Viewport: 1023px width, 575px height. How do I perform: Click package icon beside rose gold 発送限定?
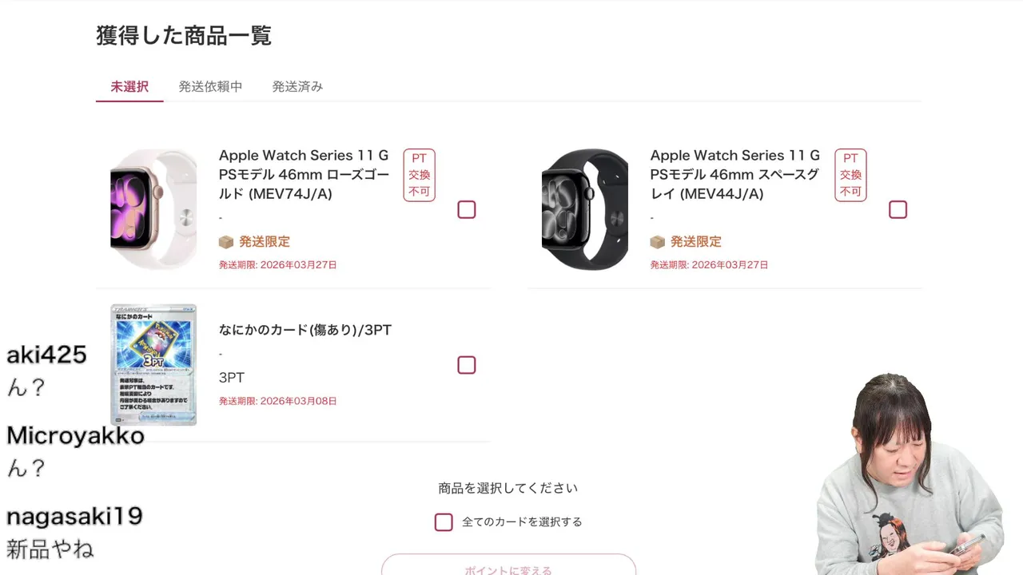click(226, 242)
